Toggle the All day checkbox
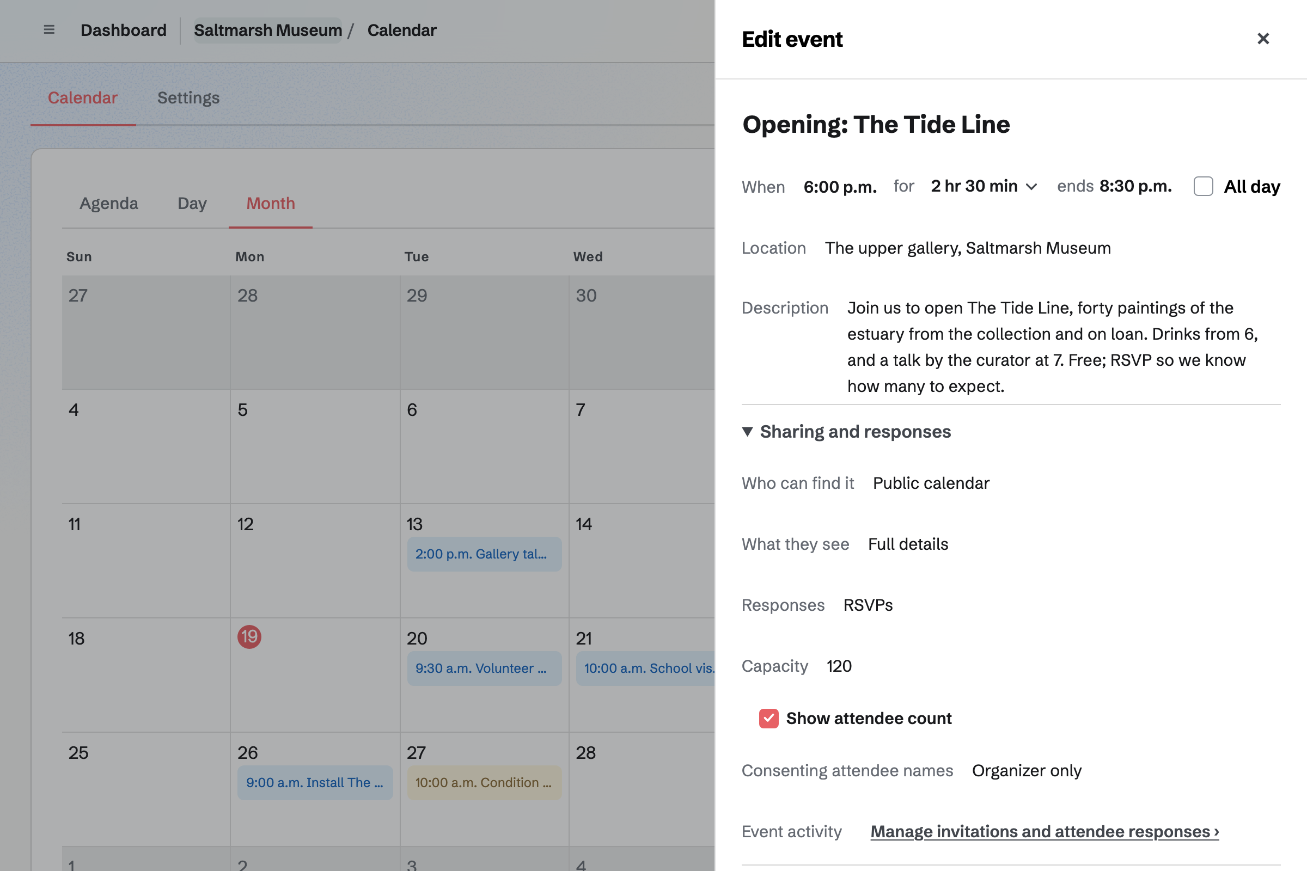Screen dimensions: 1307x871 (x=1203, y=187)
